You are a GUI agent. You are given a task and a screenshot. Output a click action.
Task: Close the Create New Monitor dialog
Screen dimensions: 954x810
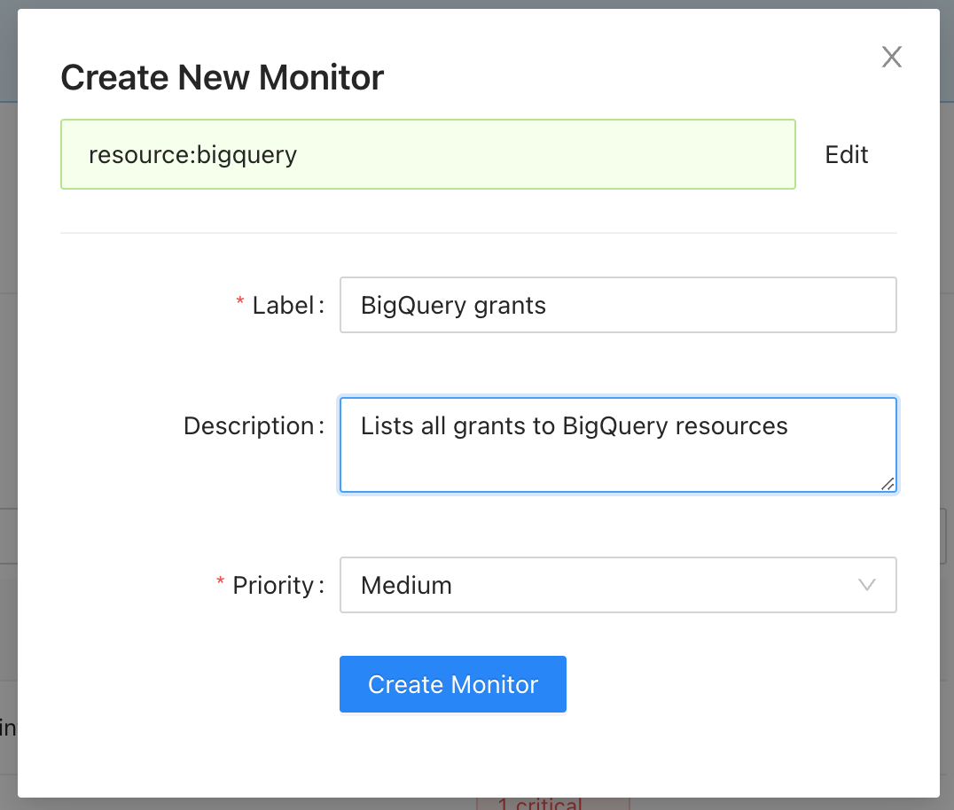(x=891, y=58)
